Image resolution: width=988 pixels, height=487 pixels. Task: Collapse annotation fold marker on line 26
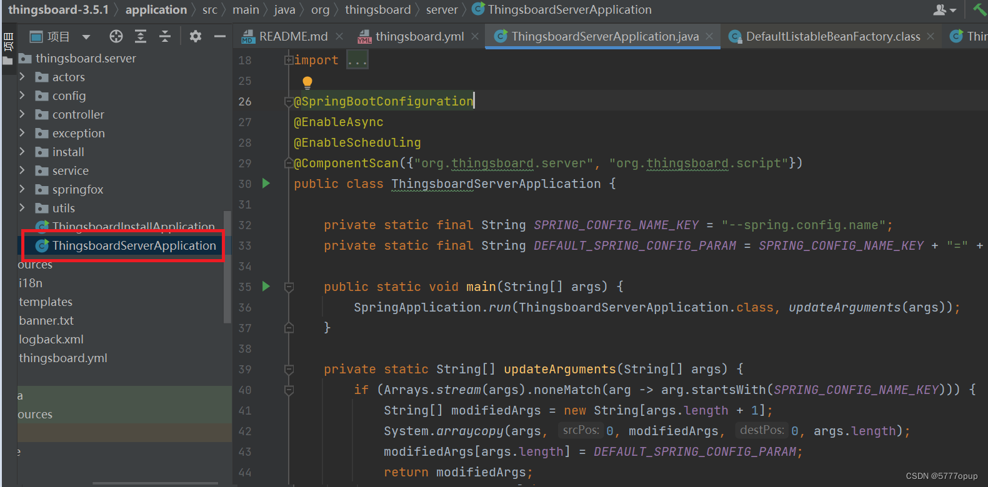[x=289, y=101]
